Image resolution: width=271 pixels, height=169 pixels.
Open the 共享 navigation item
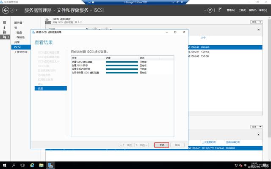point(17,42)
